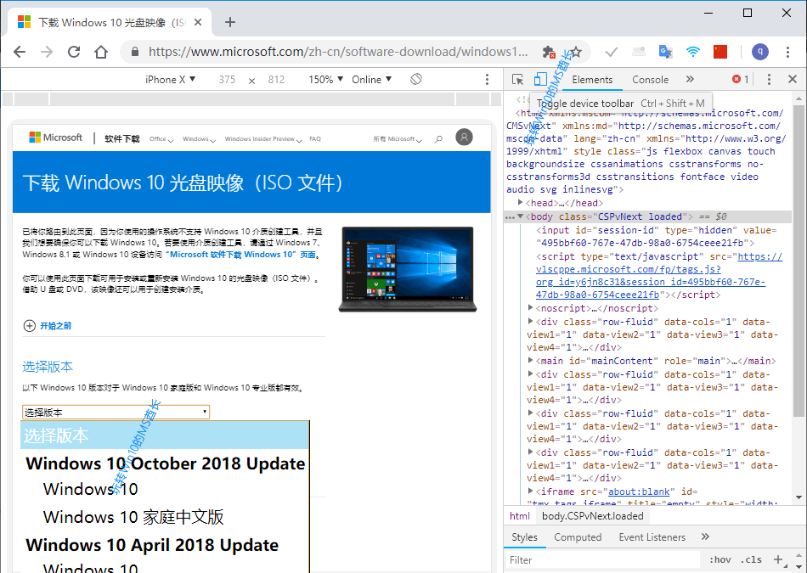Open the blocked extension puzzle icon in the address bar

click(x=549, y=52)
